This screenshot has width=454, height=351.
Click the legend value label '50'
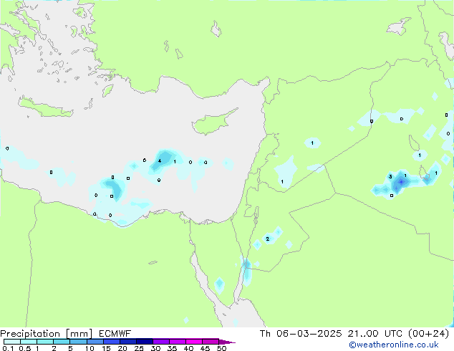[221, 348]
